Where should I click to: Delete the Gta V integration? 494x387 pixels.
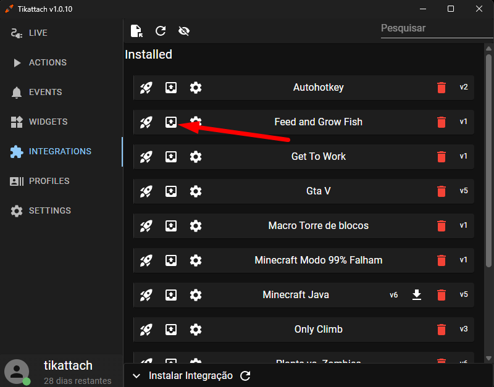coord(442,191)
